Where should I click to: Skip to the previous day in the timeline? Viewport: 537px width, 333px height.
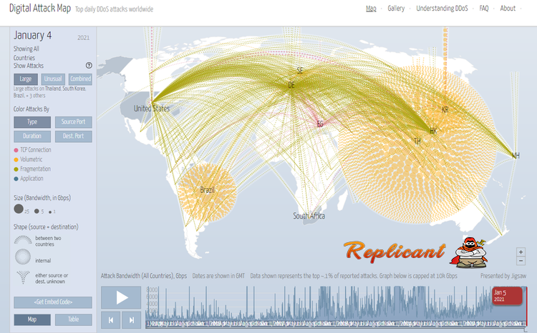[110, 320]
